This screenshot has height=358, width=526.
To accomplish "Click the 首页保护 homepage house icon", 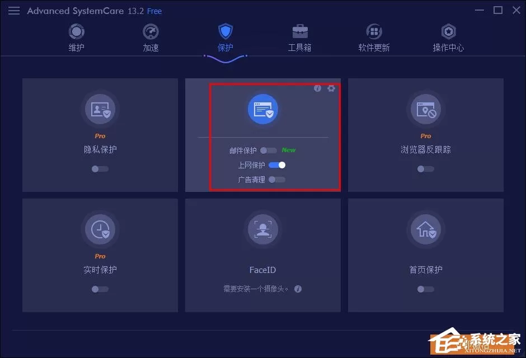I will [x=426, y=229].
